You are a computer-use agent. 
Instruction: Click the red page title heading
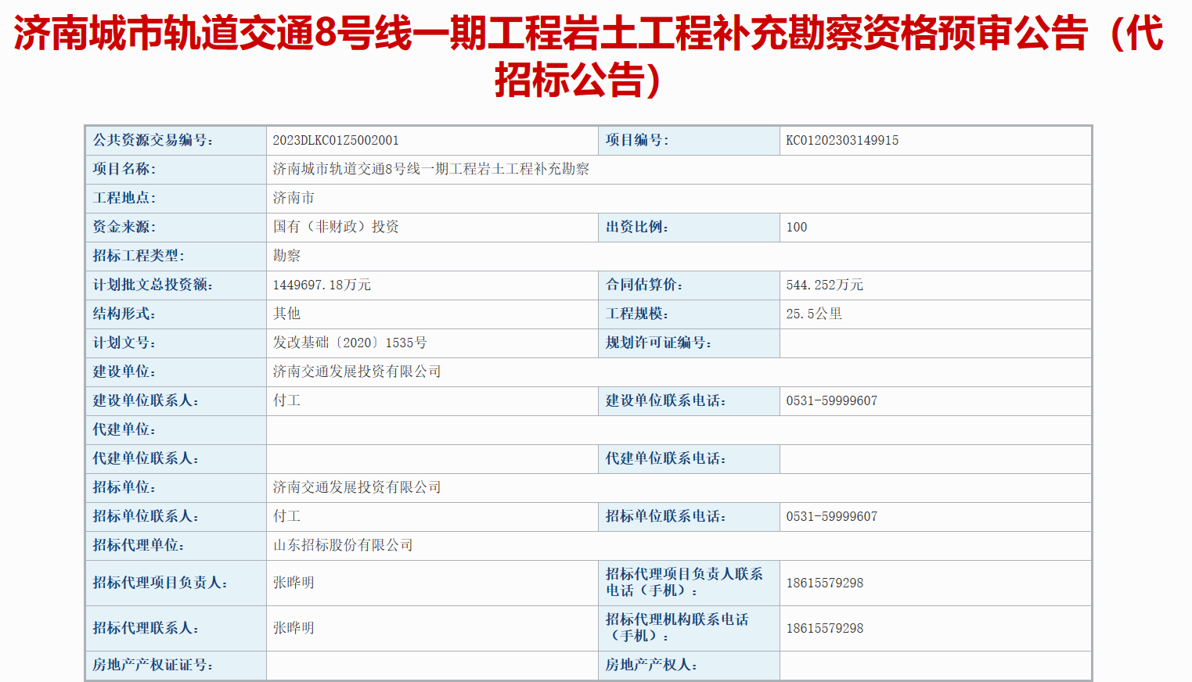point(589,56)
